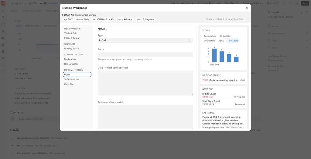Click into the Focus input field

pyautogui.click(x=145, y=55)
